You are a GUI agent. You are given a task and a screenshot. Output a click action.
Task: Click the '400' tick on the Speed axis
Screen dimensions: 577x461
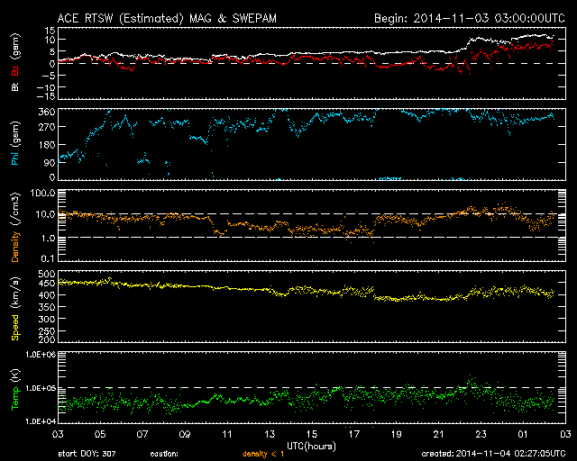point(46,295)
